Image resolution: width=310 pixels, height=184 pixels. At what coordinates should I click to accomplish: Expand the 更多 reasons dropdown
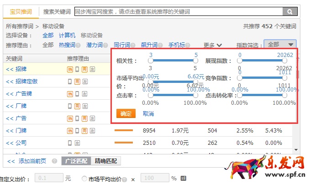[212, 45]
